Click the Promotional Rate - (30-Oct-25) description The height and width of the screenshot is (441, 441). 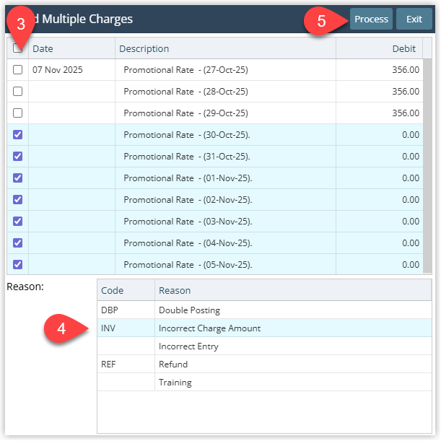187,134
